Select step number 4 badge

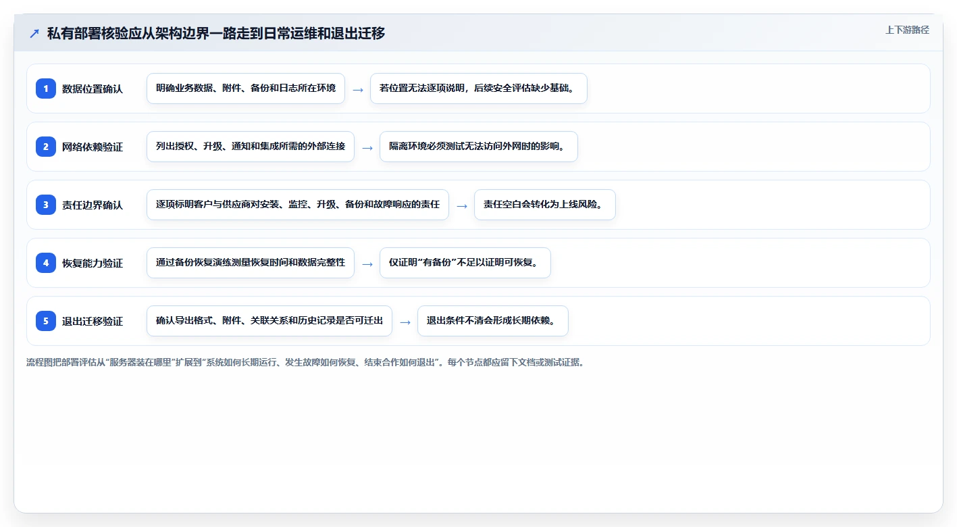tap(46, 263)
